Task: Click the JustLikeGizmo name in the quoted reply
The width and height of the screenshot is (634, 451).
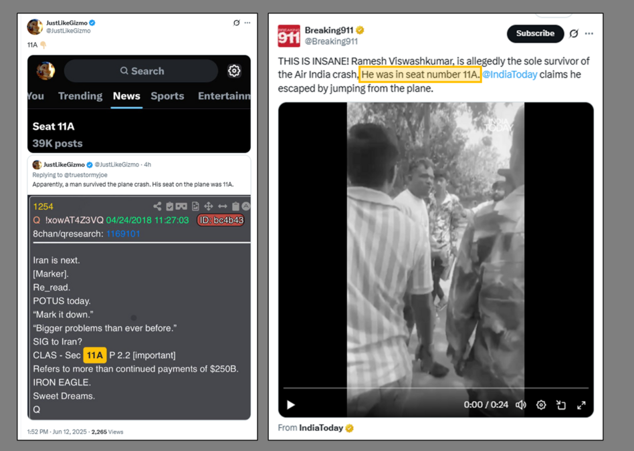Action: tap(64, 164)
